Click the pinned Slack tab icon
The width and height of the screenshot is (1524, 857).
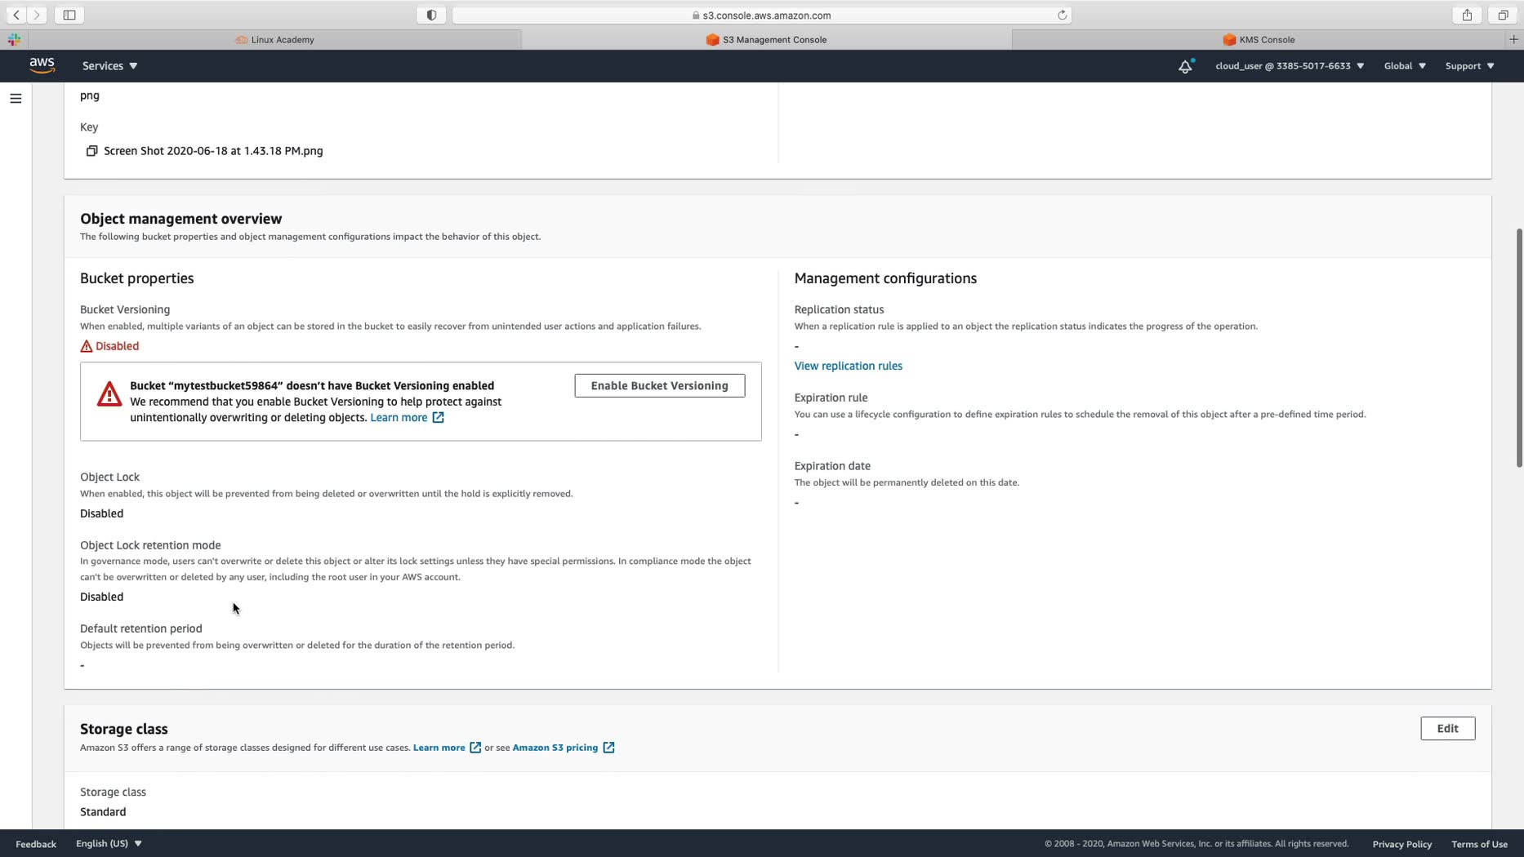(x=14, y=39)
